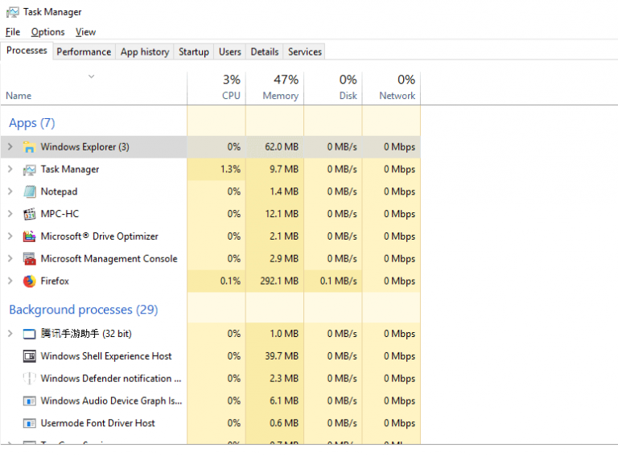The height and width of the screenshot is (456, 618).
Task: Click the Windows Shell Experience Host icon
Action: point(29,356)
